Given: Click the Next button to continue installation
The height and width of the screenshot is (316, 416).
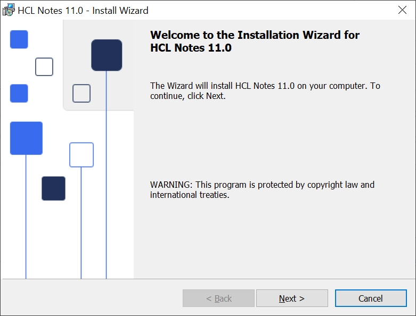Looking at the screenshot, I should click(x=292, y=298).
